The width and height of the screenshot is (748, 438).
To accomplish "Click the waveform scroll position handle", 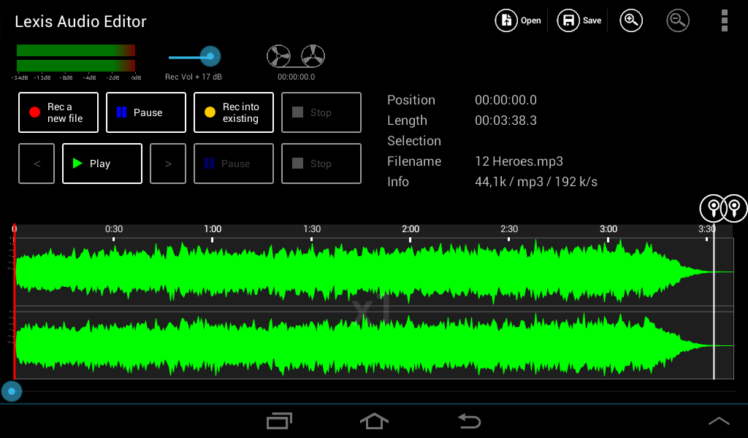I will tap(11, 391).
